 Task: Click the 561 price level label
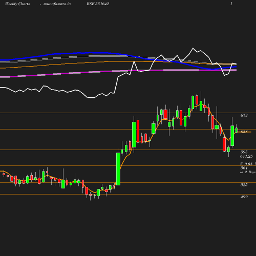[244, 168]
